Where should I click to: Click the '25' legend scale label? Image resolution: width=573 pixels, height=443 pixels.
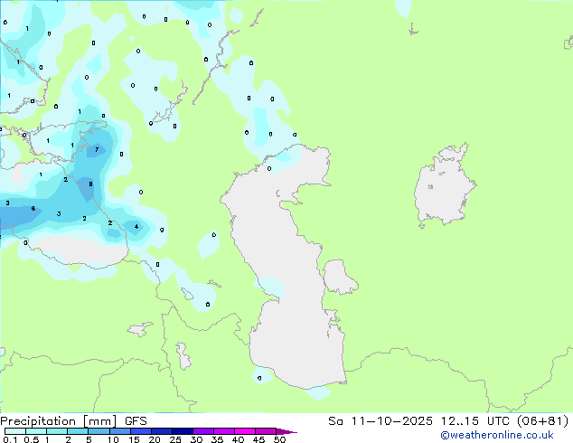click(x=175, y=439)
